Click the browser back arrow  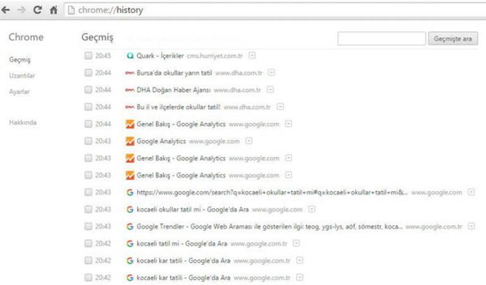(7, 11)
